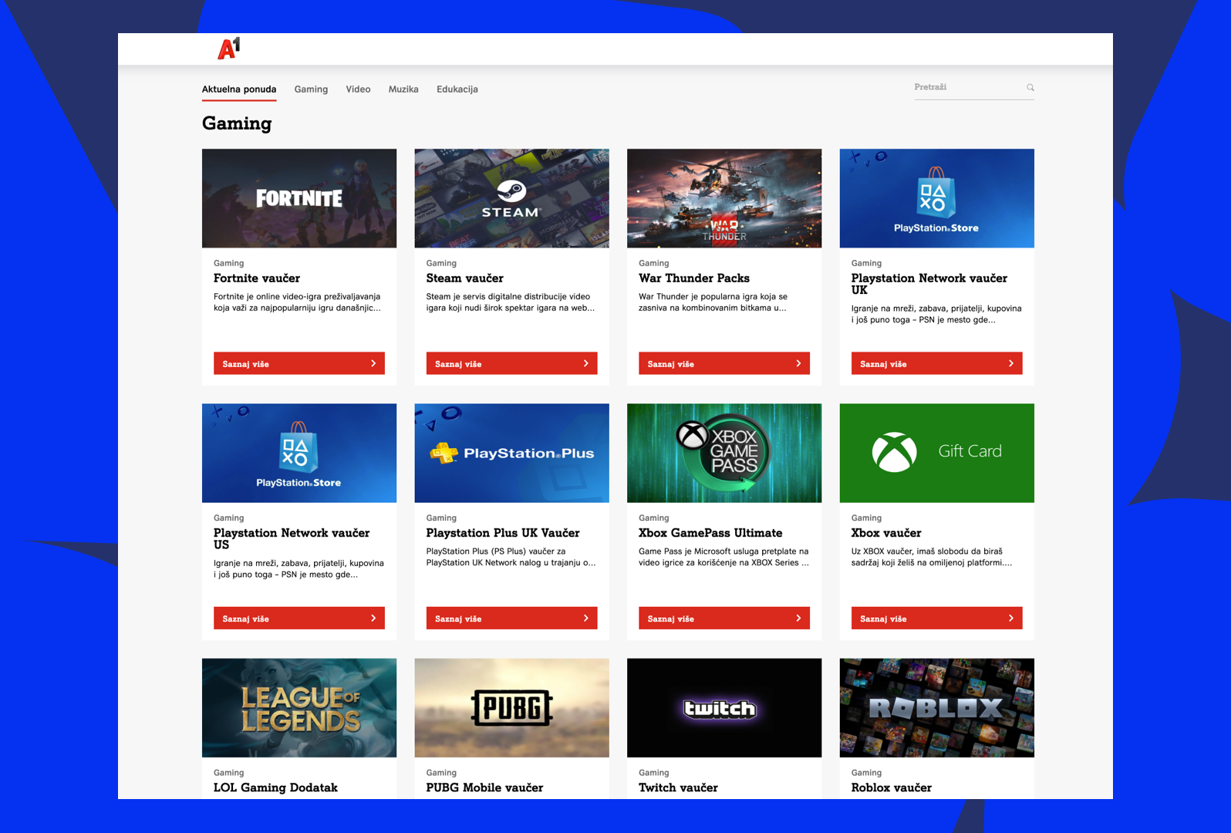The width and height of the screenshot is (1231, 833).
Task: Switch to the Gaming tab
Action: 311,89
